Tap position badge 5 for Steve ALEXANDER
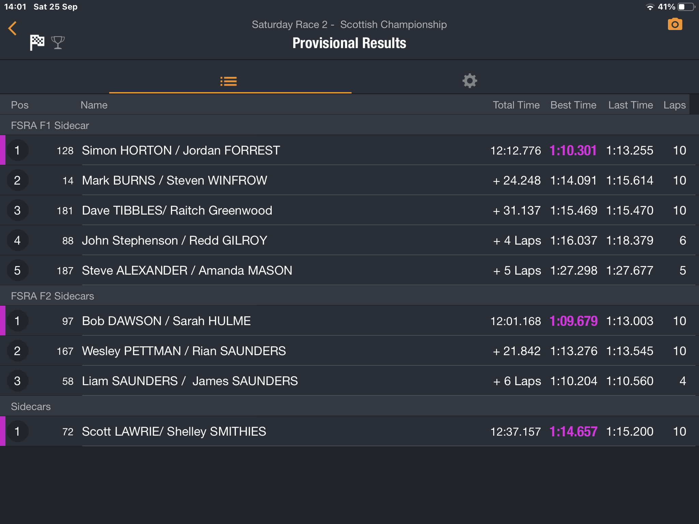 coord(17,271)
